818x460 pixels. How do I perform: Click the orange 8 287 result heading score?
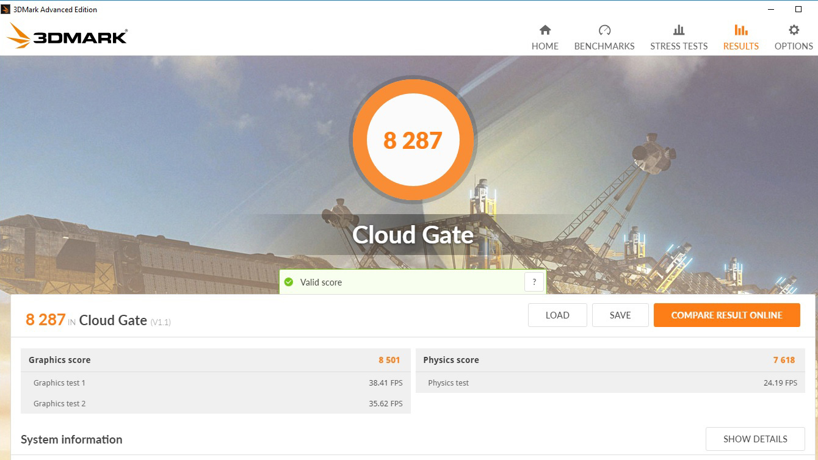[45, 320]
